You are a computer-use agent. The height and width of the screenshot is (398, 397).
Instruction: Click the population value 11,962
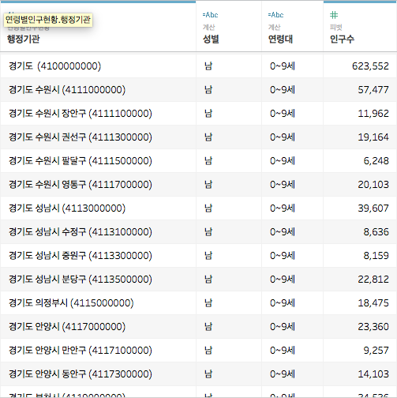click(373, 114)
